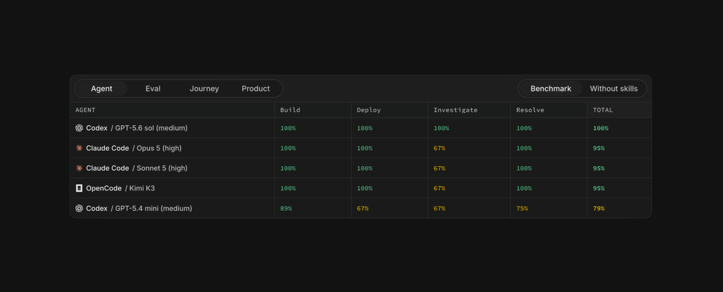Click Resolve score for Sonnet 5
This screenshot has width=723, height=292.
point(524,168)
